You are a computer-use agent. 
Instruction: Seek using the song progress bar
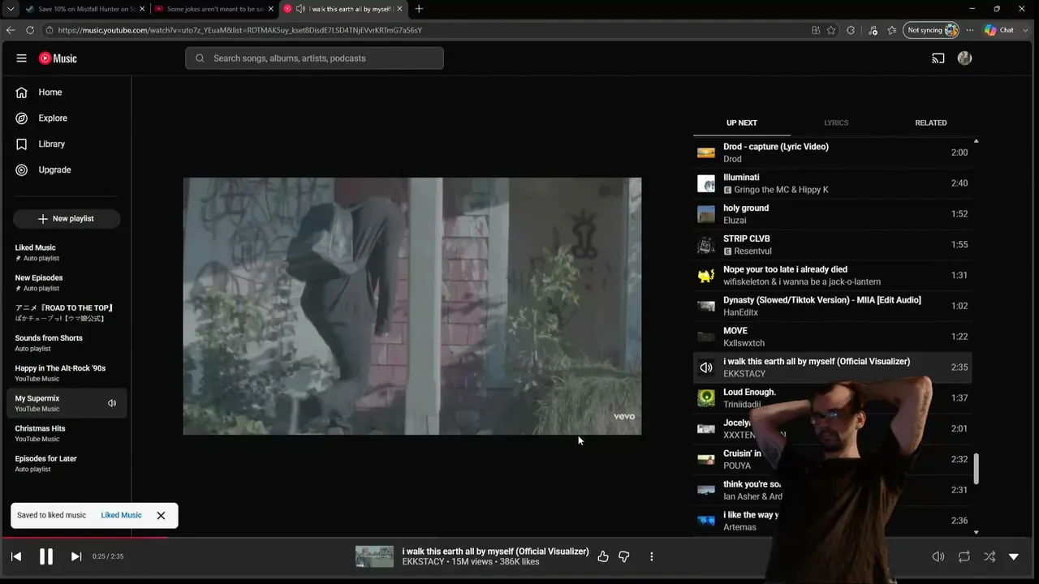pyautogui.click(x=519, y=537)
